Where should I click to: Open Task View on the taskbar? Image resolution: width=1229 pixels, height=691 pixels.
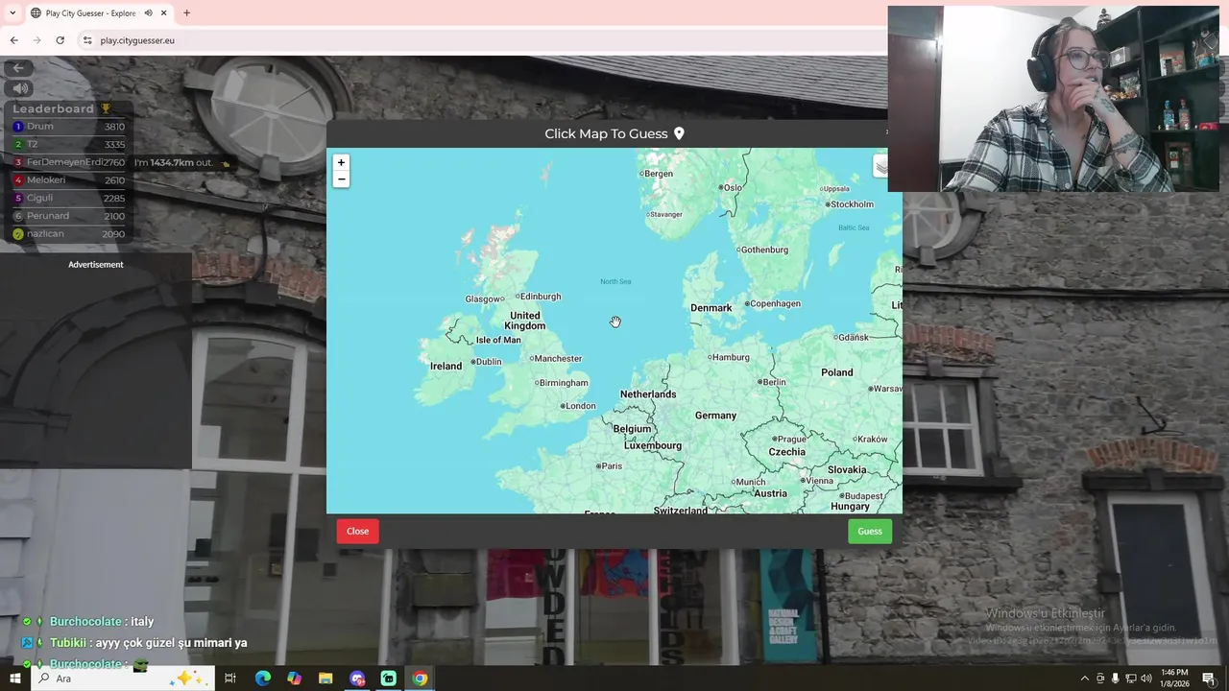click(x=230, y=679)
